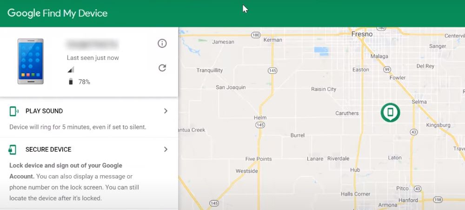Click the Sanger map label
The height and width of the screenshot is (210, 465).
[x=438, y=46]
